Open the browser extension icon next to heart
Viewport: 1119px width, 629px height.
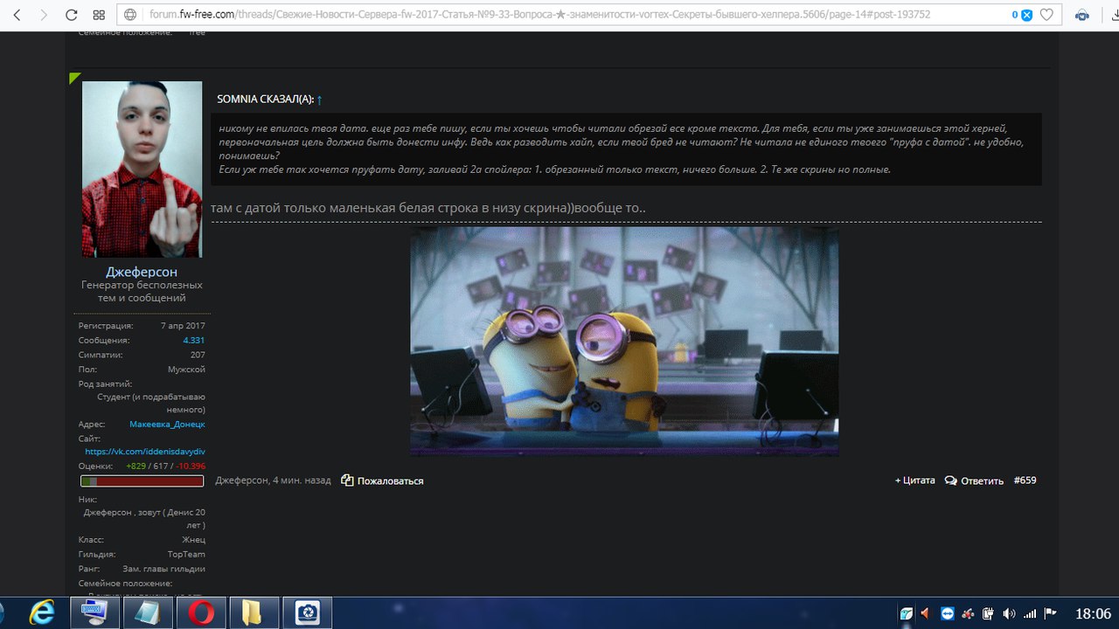(1082, 15)
